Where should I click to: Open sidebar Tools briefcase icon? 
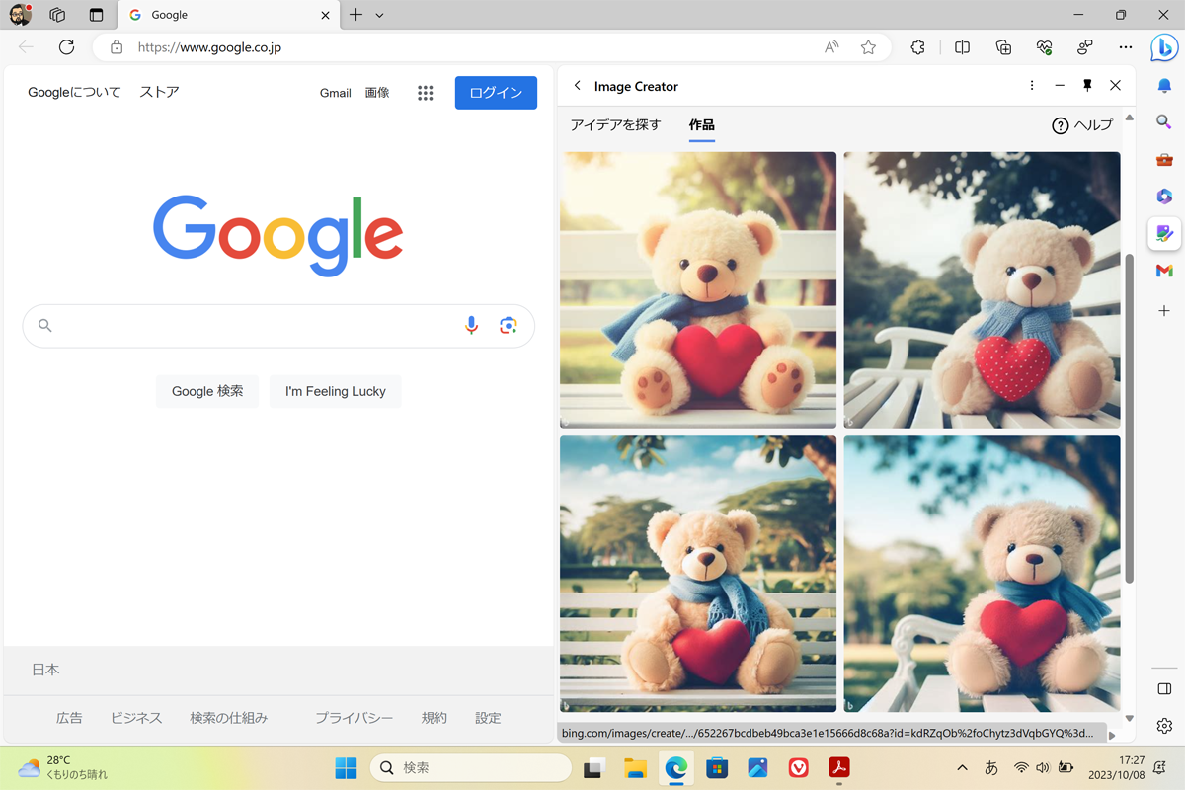click(1164, 160)
